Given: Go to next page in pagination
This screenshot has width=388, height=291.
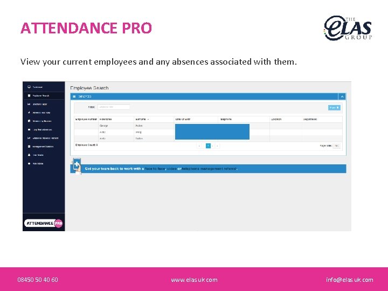Looking at the screenshot, I should [213, 146].
